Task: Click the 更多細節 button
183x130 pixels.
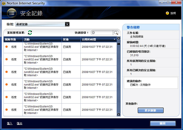Action: click(151, 110)
